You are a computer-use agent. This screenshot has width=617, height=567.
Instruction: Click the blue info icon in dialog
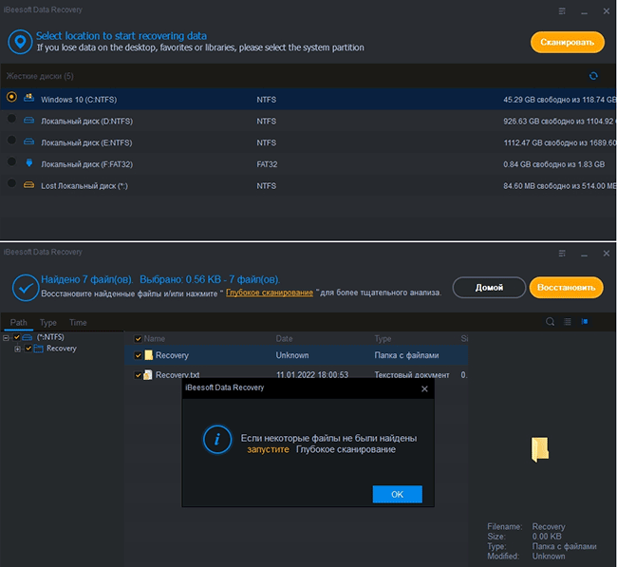click(x=217, y=440)
